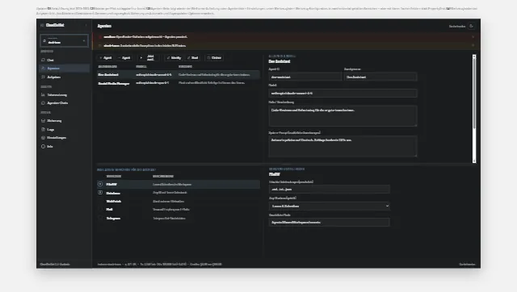
Task: Select the Telegram tool row name
Action: click(x=113, y=218)
